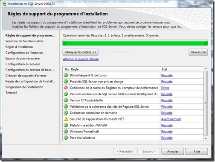Select rule text Pare-feu Windows
215x162 pixels.
(x=82, y=138)
